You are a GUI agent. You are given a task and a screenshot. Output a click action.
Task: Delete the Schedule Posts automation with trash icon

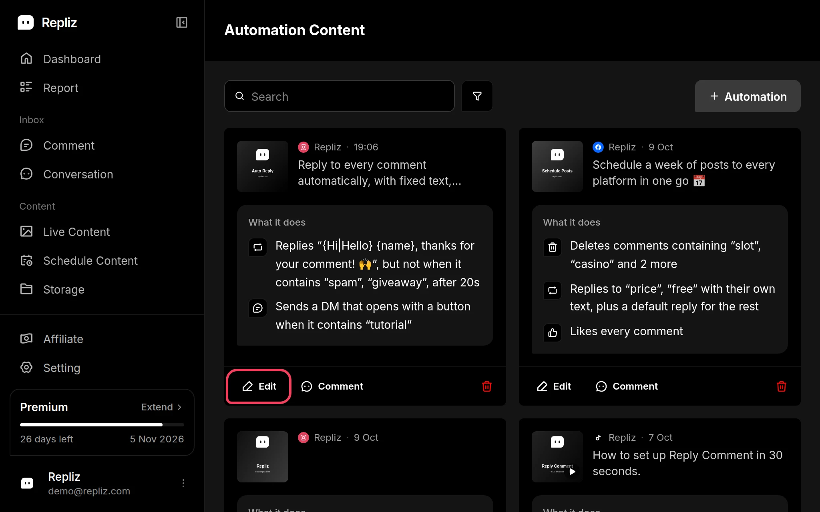point(781,386)
